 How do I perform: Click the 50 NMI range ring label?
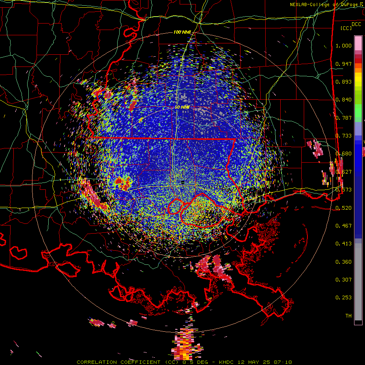(182, 107)
